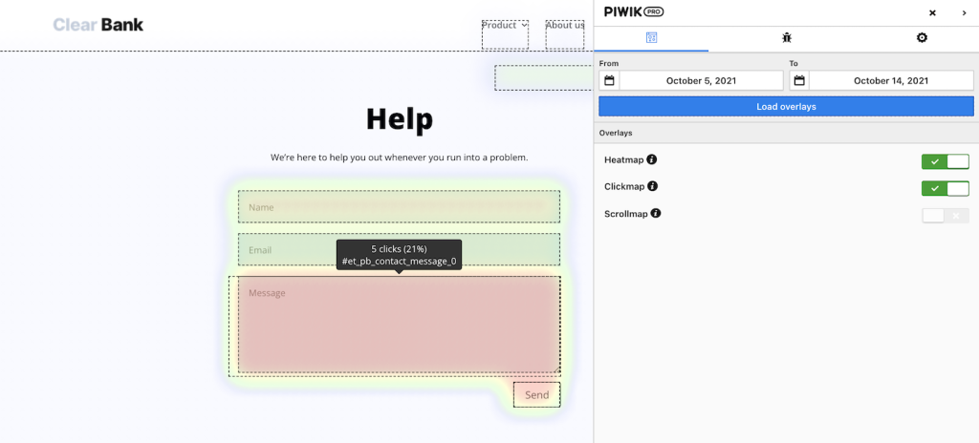Switch to the bug debugger tab
The height and width of the screenshot is (443, 979).
787,38
